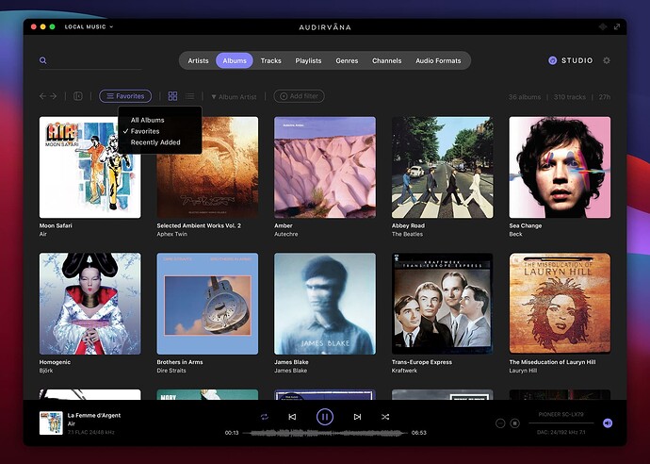Click the PIONEER SC-LX79 device label
This screenshot has height=464, width=650.
561,414
